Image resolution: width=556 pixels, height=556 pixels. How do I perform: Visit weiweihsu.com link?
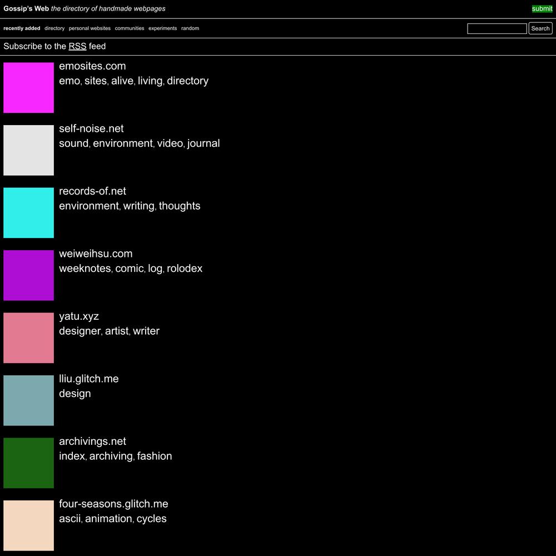[96, 254]
